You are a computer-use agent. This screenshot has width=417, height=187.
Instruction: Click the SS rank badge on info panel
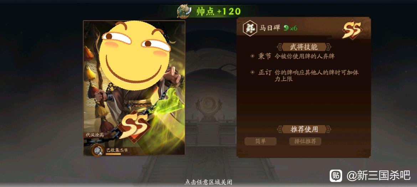tap(351, 29)
